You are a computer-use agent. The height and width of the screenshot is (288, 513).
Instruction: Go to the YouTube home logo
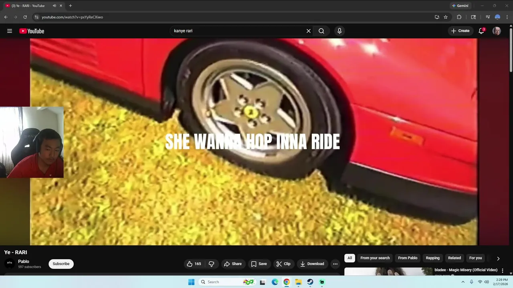(32, 31)
